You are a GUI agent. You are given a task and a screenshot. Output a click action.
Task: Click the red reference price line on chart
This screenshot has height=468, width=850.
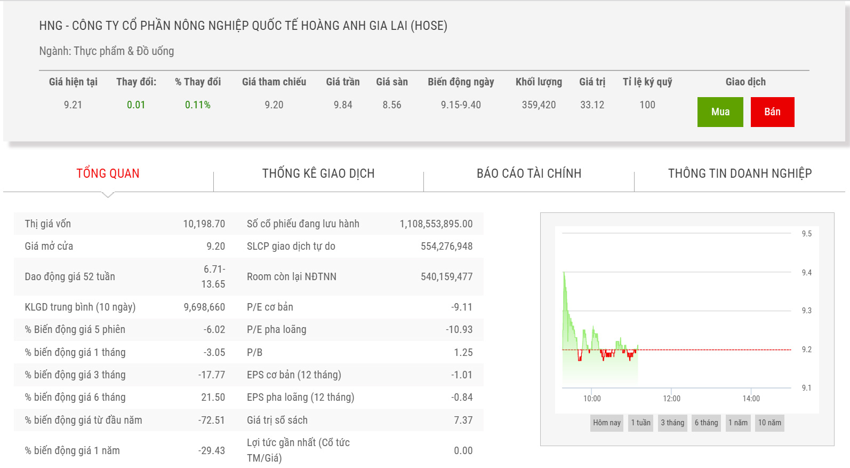coord(715,350)
